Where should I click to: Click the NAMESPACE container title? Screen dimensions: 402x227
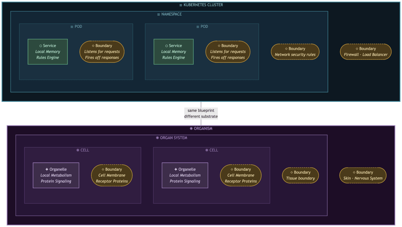point(171,14)
